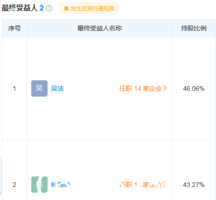Image resolution: width=216 pixels, height=200 pixels.
Task: Click the green avatar in row 2
Action: (x=39, y=185)
